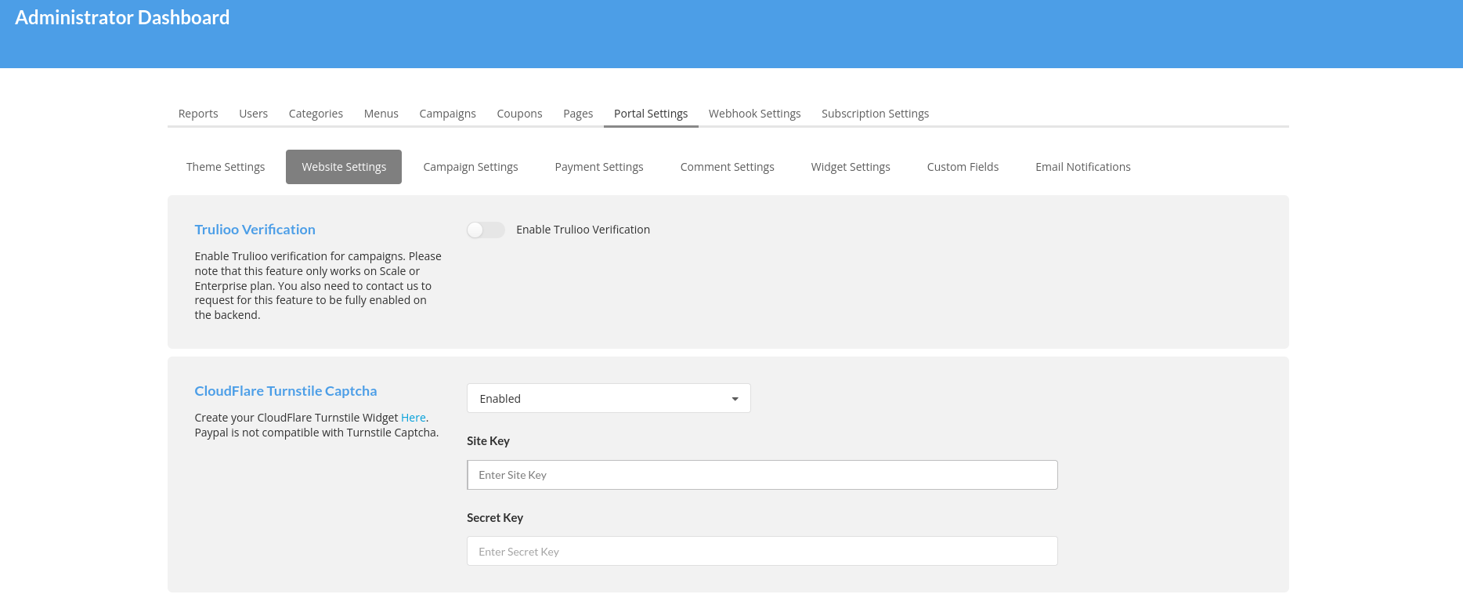The height and width of the screenshot is (594, 1463).
Task: Switch to the Reports tab
Action: (198, 114)
